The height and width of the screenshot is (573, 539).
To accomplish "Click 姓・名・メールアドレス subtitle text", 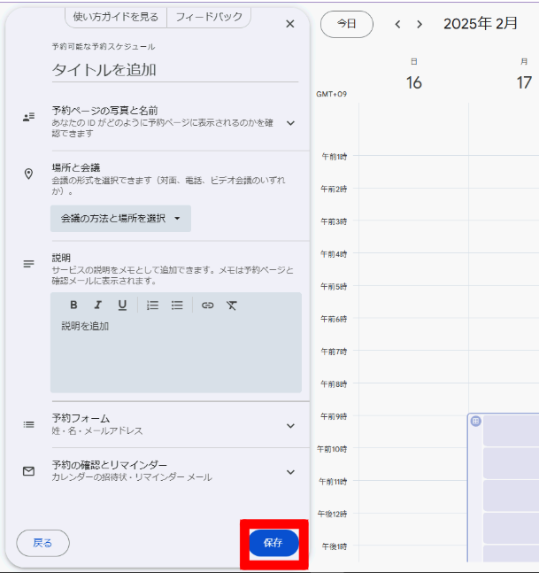I will tap(97, 430).
